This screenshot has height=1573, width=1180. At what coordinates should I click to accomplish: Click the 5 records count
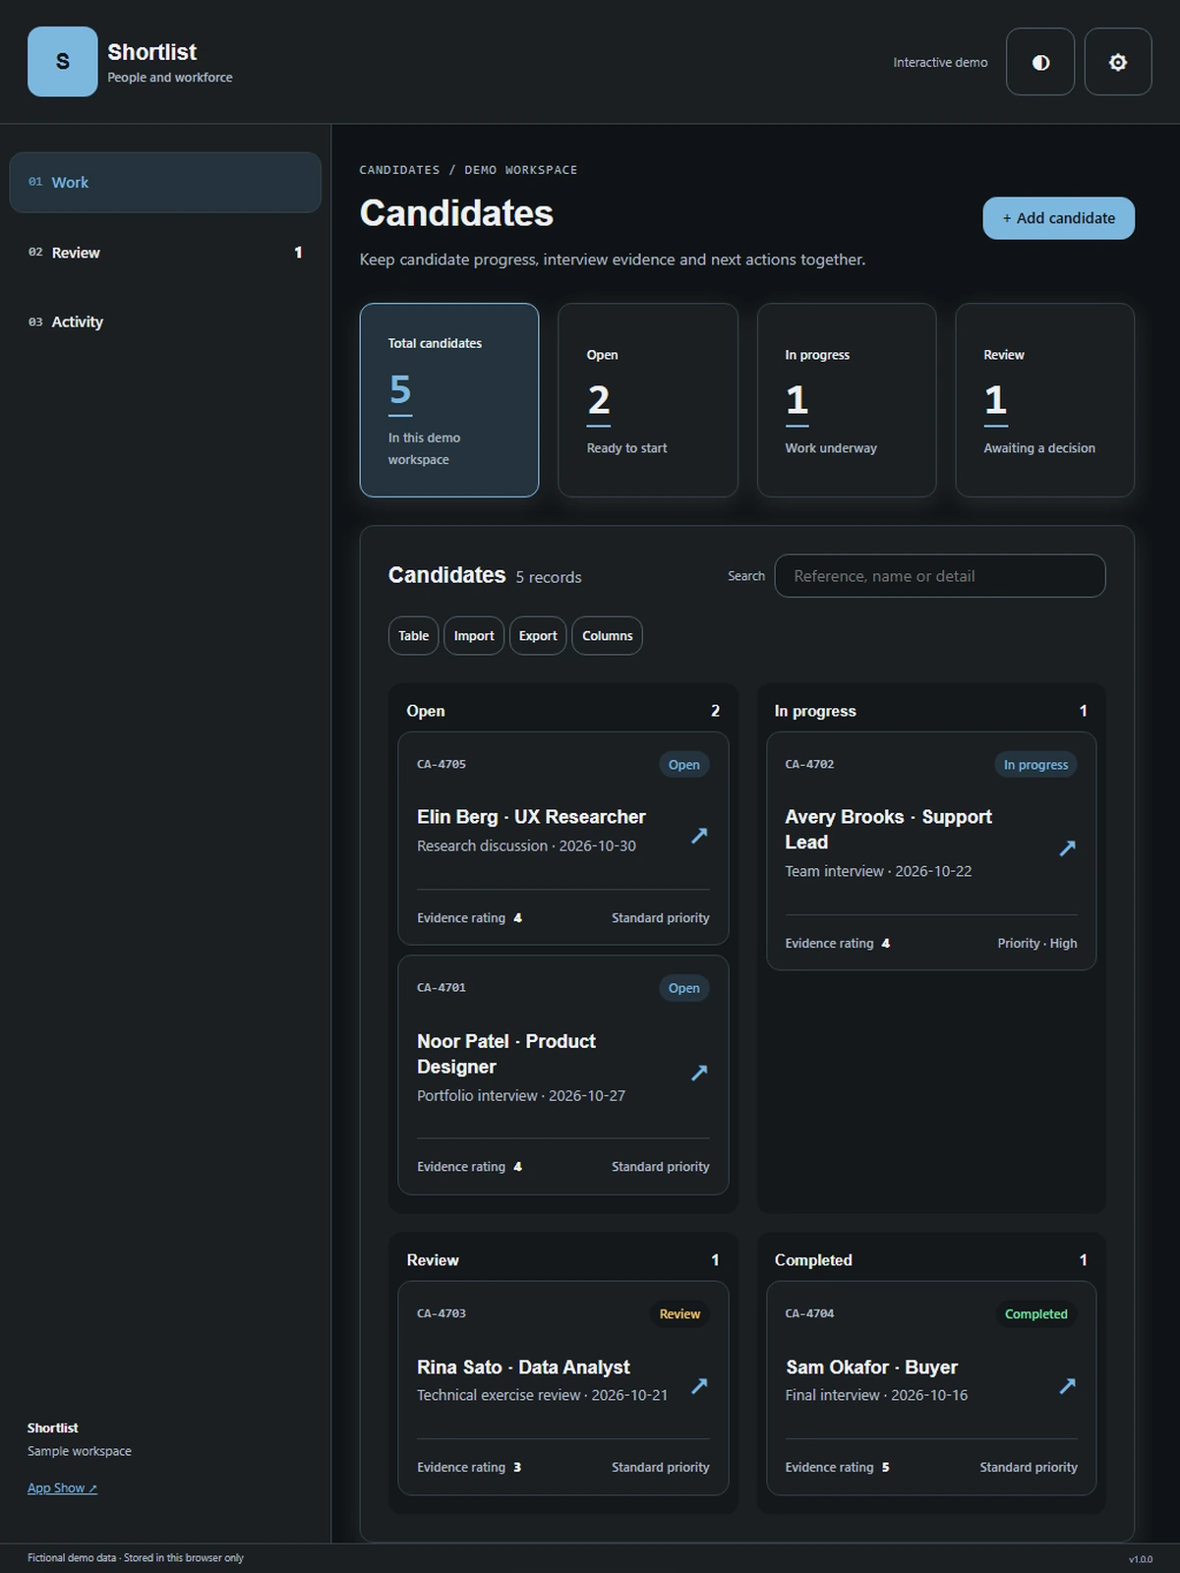coord(549,577)
